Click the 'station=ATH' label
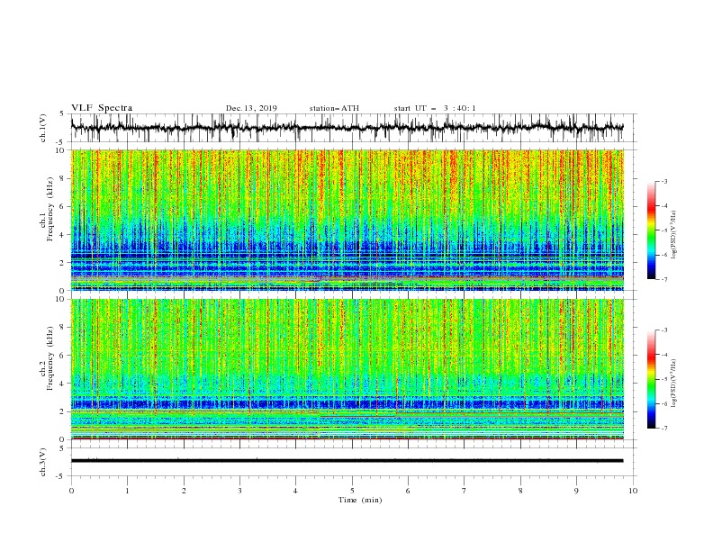Screen dimensions: 713x551 click(x=334, y=108)
